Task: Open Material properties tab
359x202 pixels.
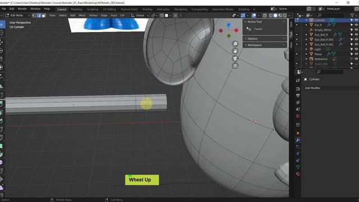Action: point(298,174)
